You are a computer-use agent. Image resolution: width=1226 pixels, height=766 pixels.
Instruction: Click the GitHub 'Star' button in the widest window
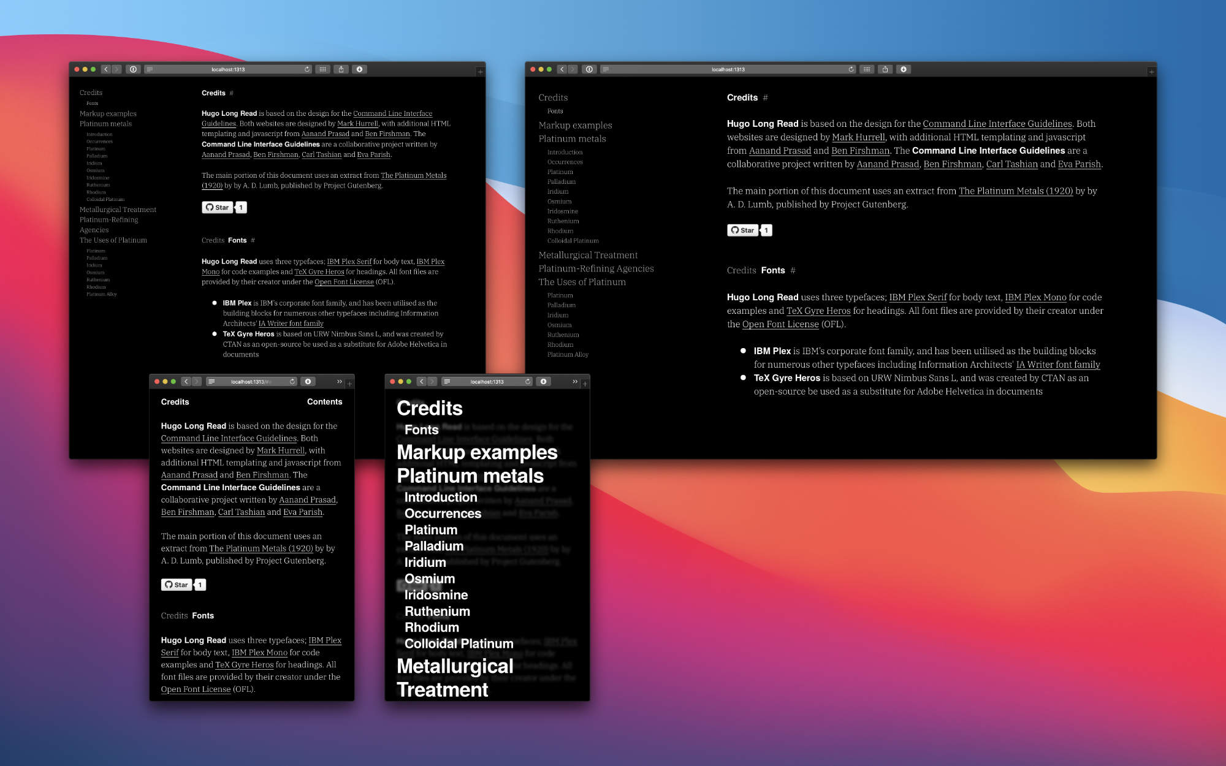(x=742, y=230)
